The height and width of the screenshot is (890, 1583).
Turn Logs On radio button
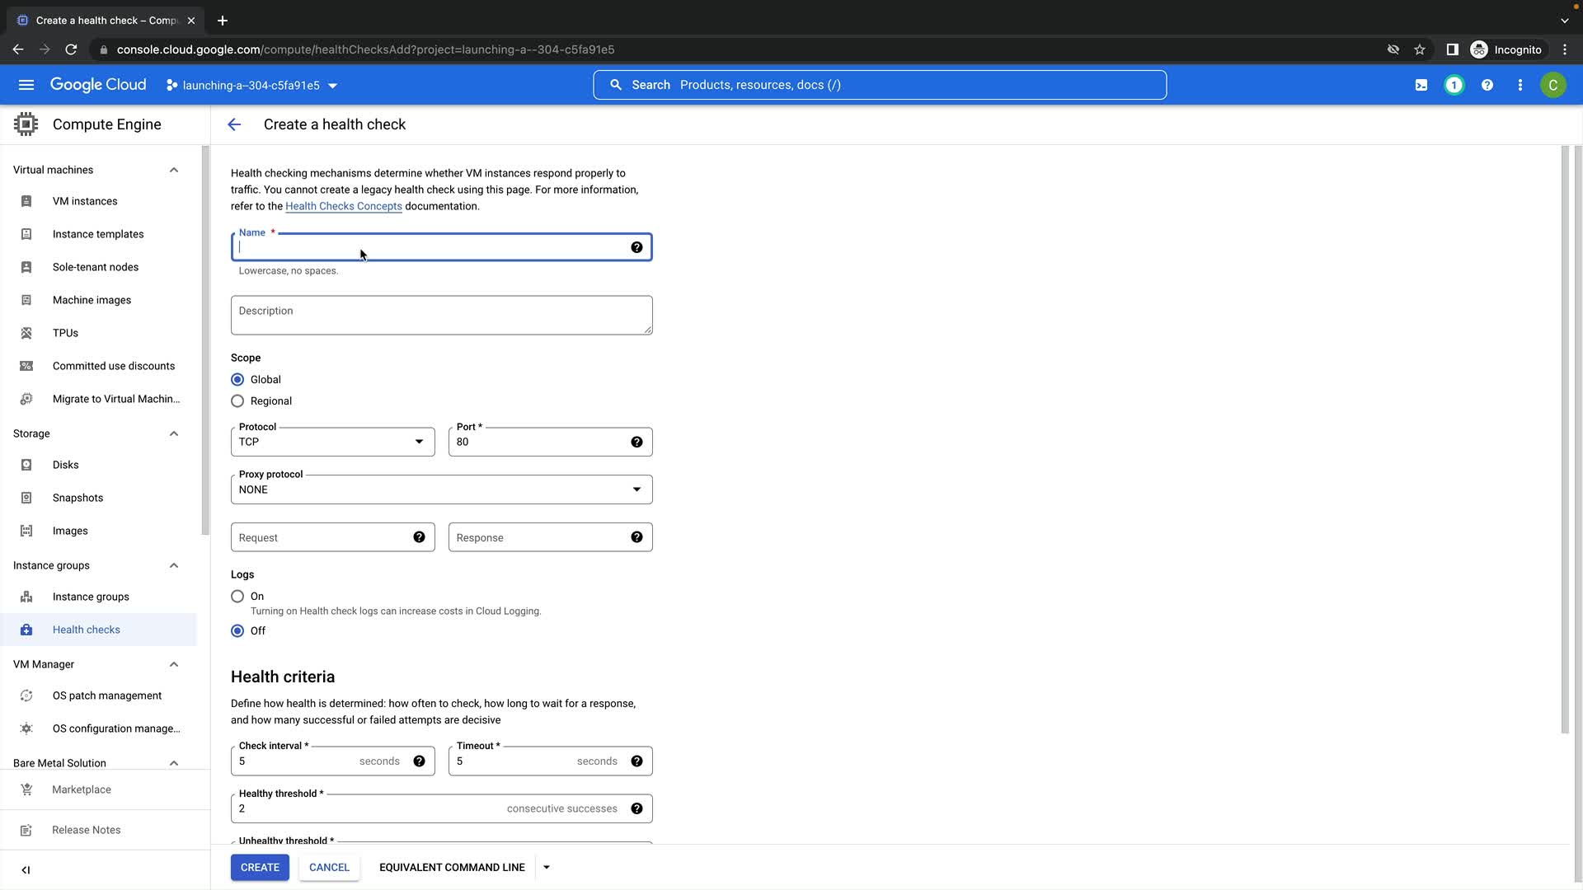click(x=237, y=596)
